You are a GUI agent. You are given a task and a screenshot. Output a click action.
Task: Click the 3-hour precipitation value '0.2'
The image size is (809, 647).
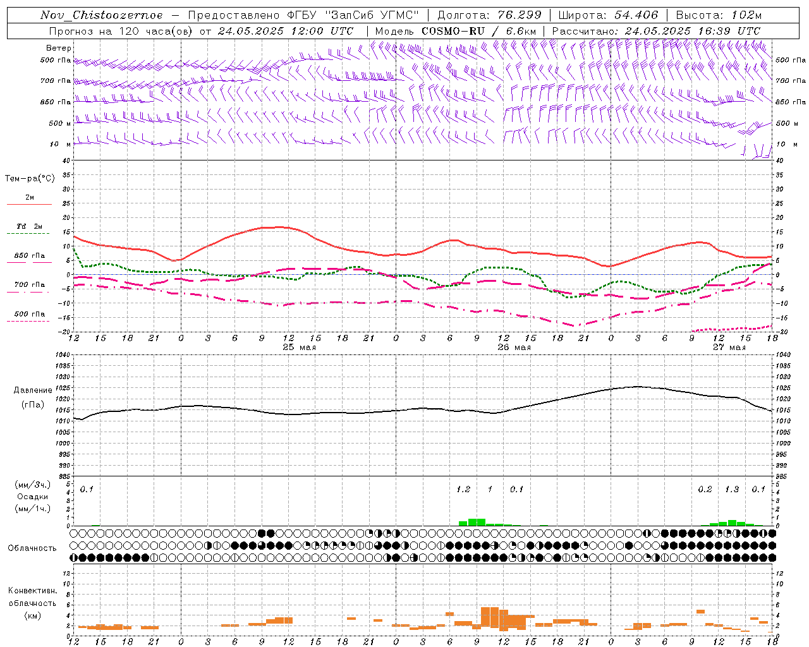[x=705, y=489]
